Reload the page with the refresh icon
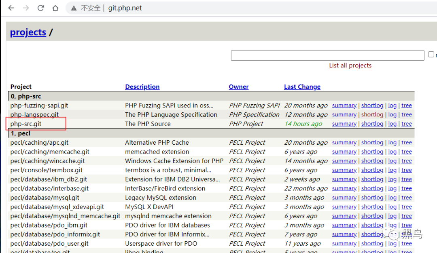This screenshot has height=253, width=437. (41, 8)
